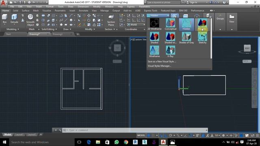This screenshot has width=260, height=146.
Task: Select the Realistic visual style
Action: tap(202, 24)
